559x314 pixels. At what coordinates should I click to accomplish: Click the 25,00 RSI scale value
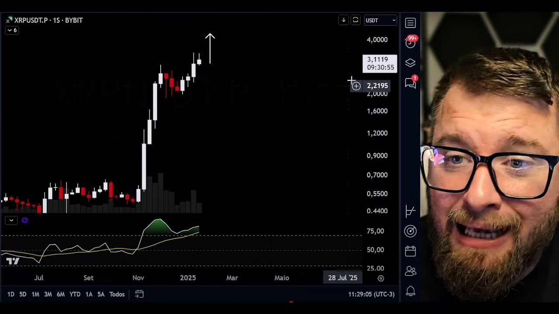375,268
